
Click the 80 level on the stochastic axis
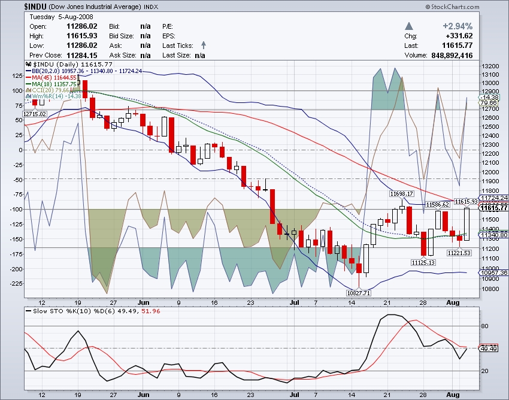(484, 326)
